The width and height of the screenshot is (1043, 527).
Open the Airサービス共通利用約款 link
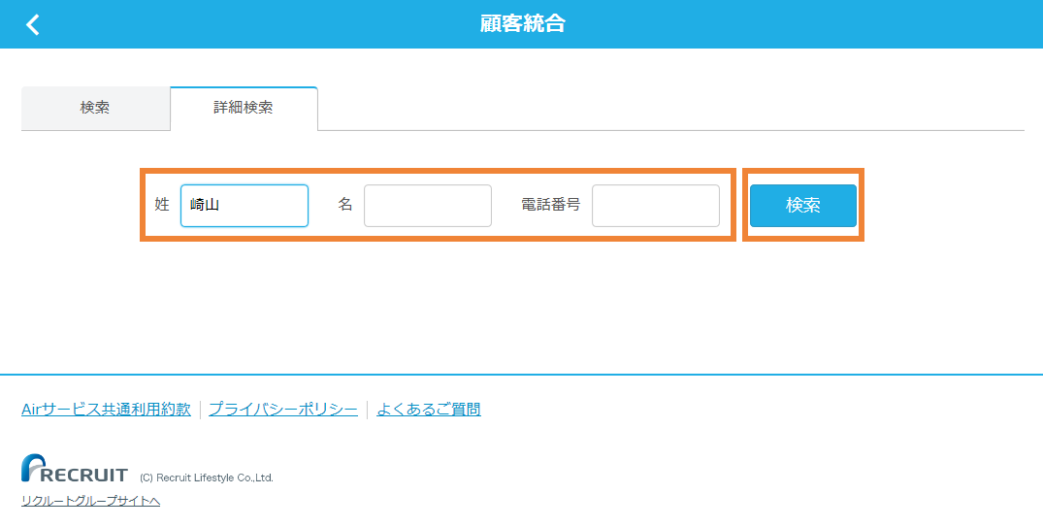click(x=107, y=410)
